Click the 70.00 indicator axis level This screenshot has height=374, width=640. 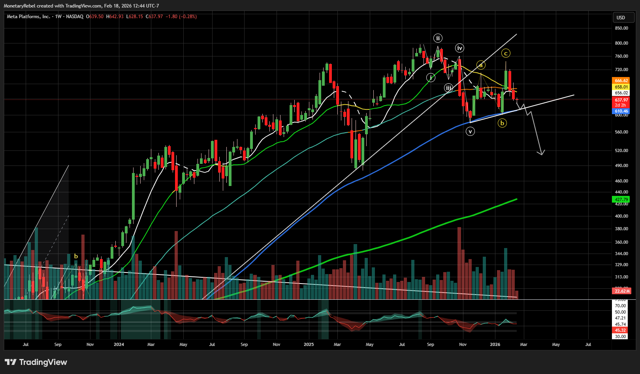620,306
